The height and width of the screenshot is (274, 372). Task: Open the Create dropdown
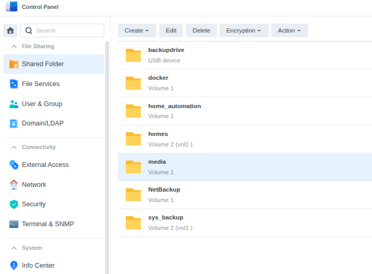coord(137,30)
